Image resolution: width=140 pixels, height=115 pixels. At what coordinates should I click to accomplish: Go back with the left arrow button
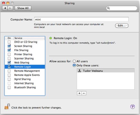(x=5, y=8)
